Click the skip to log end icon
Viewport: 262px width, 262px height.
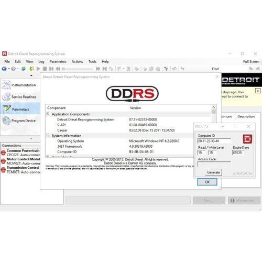click(104, 69)
